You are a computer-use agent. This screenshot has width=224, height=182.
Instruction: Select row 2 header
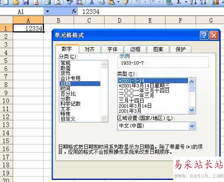pos(6,36)
